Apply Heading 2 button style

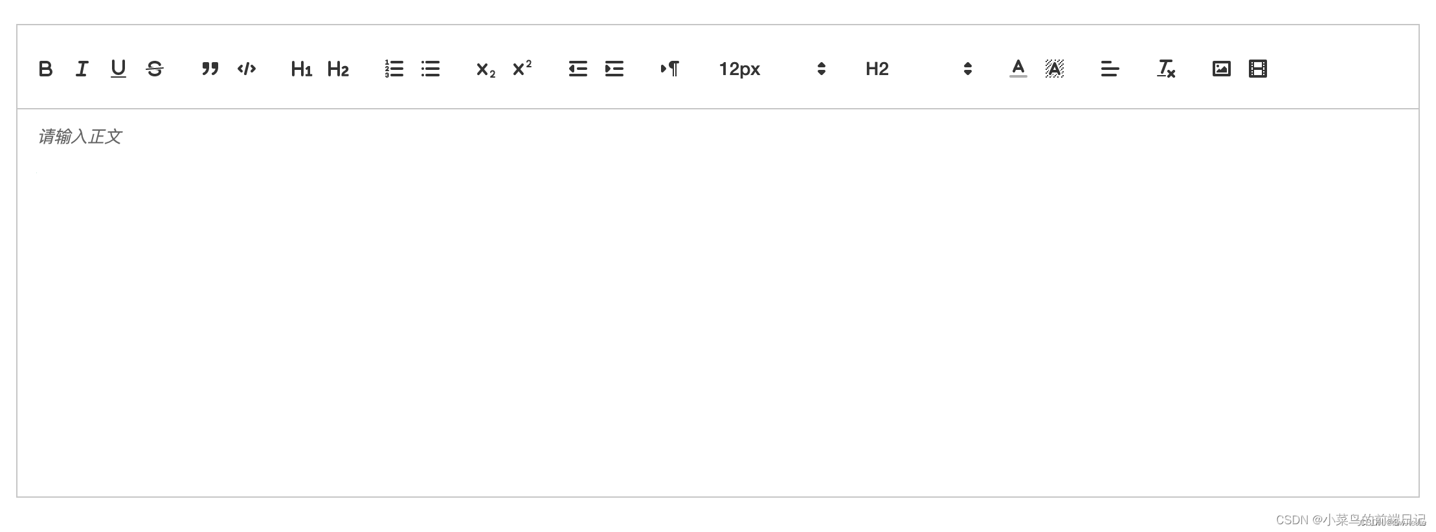point(338,69)
